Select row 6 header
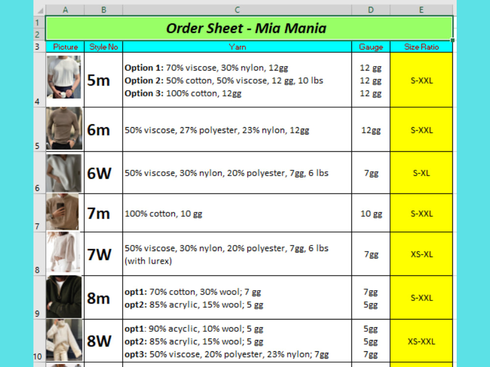Screen dimensions: 490x367 [39, 173]
